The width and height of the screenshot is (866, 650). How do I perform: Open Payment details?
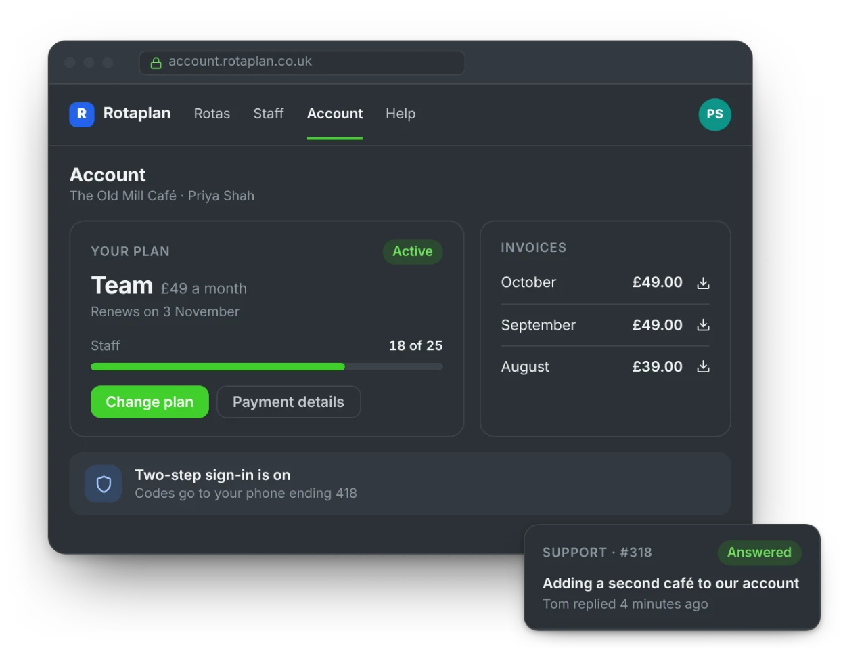point(288,402)
